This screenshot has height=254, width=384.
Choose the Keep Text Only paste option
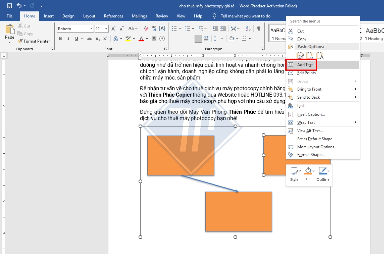(x=320, y=56)
